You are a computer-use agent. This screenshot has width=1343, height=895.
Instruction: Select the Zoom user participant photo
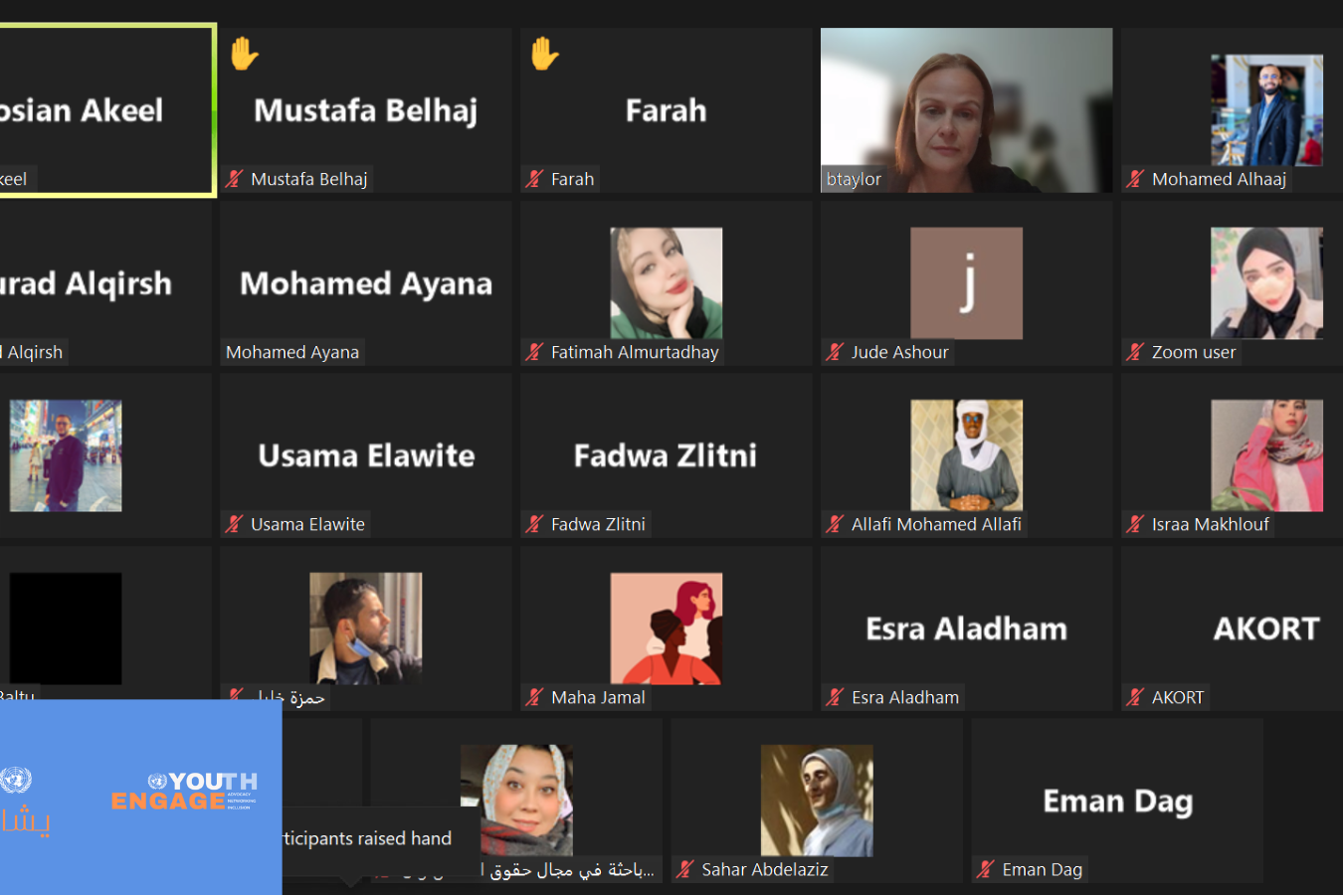click(x=1266, y=283)
